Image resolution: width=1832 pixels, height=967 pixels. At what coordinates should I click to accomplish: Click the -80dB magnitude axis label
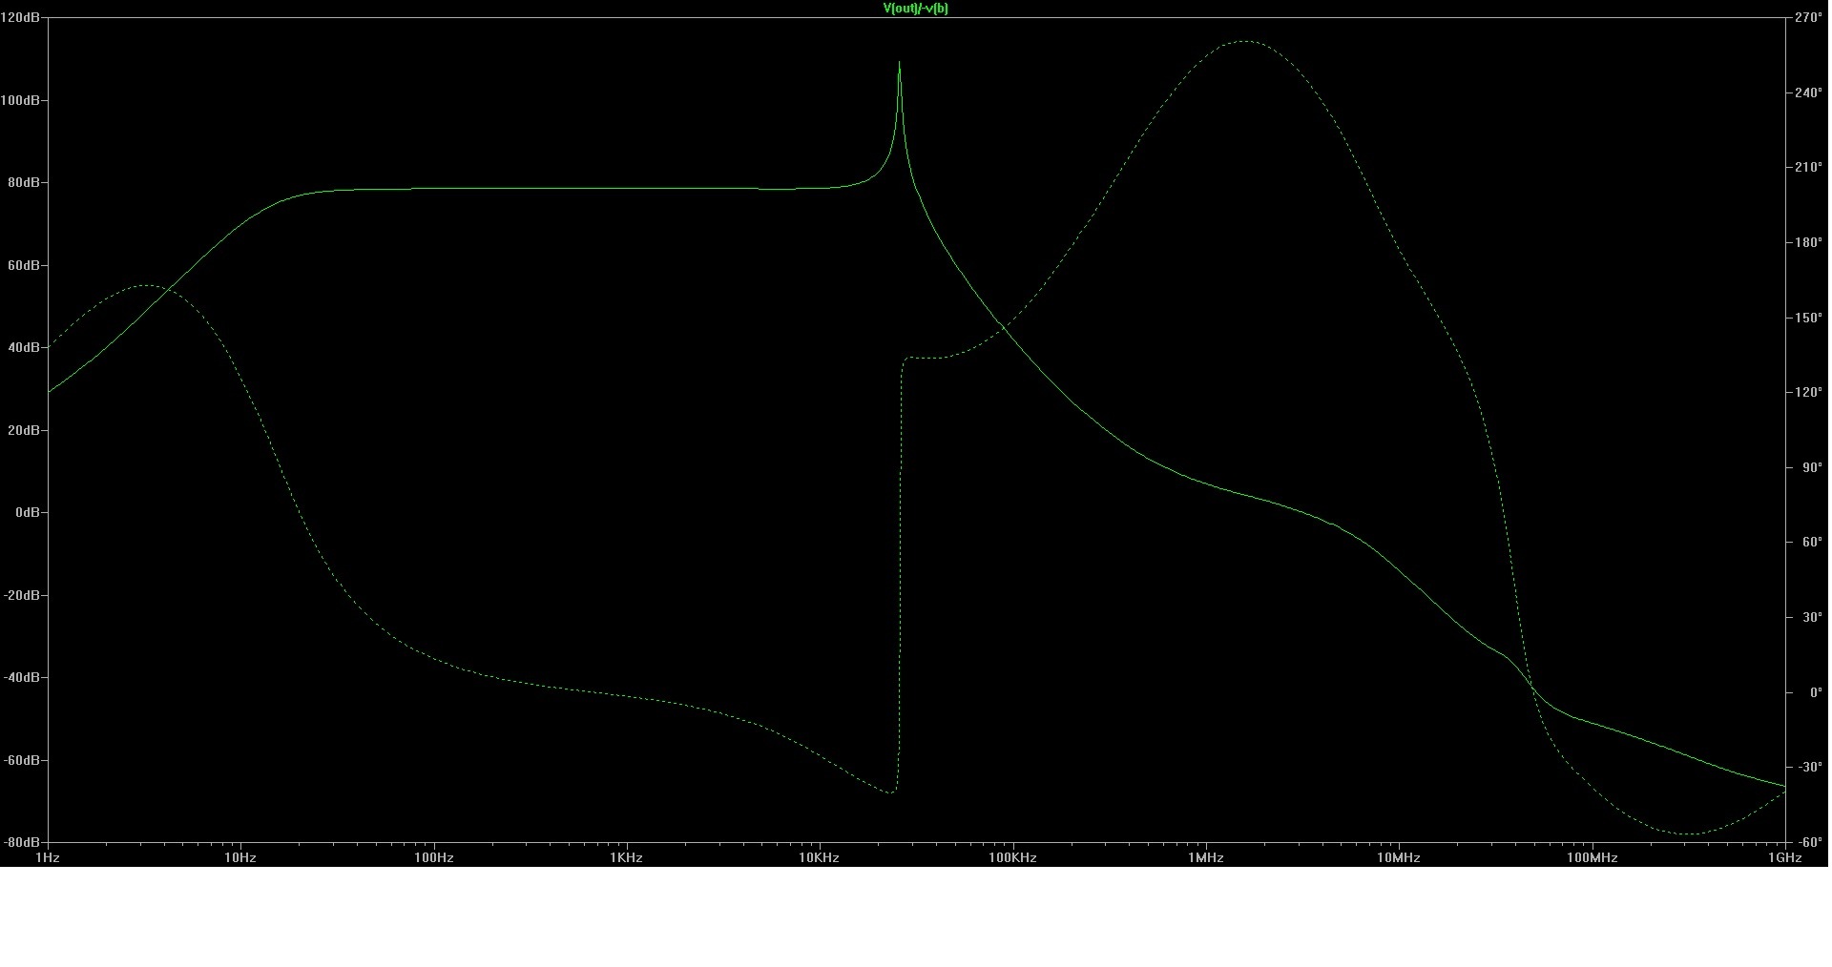(x=21, y=842)
